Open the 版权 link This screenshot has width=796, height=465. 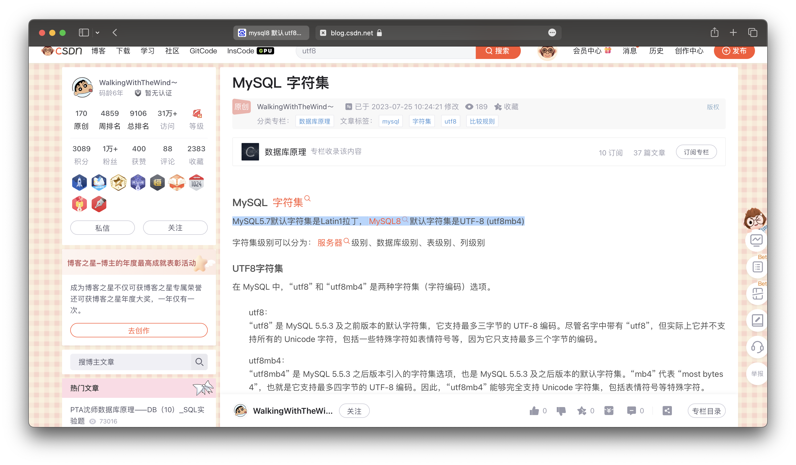pyautogui.click(x=713, y=107)
